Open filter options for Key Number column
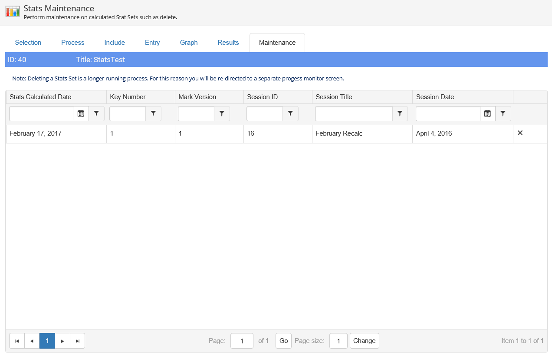 [153, 113]
